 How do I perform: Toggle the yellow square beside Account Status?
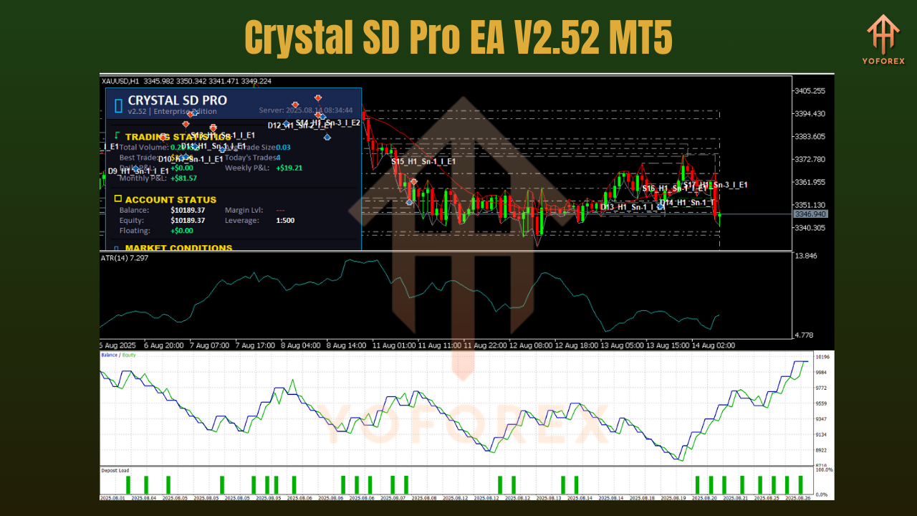(117, 199)
